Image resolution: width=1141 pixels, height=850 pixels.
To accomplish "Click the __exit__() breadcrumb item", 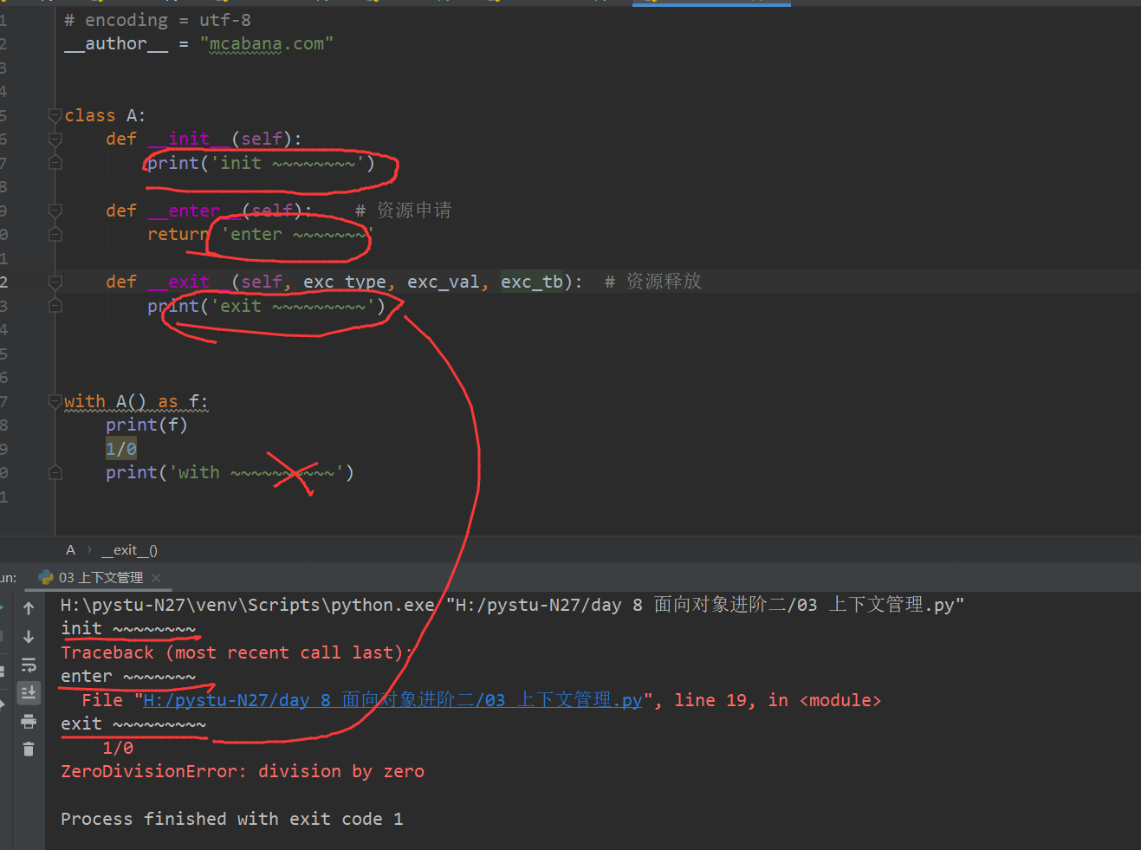I will click(x=129, y=550).
